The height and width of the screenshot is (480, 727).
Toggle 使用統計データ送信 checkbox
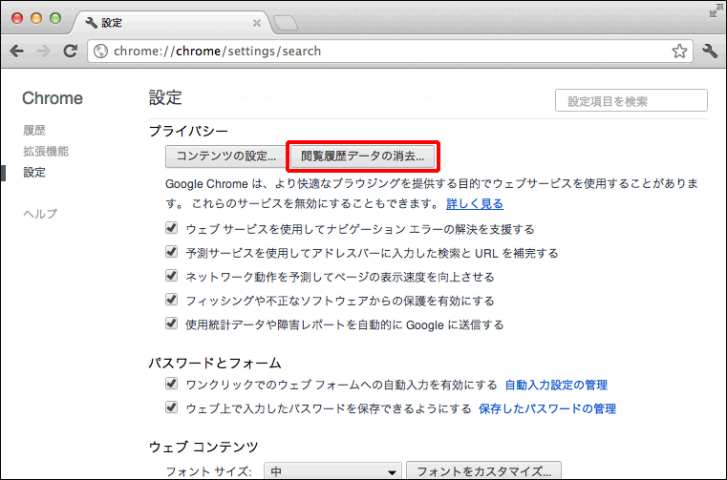pyautogui.click(x=172, y=323)
